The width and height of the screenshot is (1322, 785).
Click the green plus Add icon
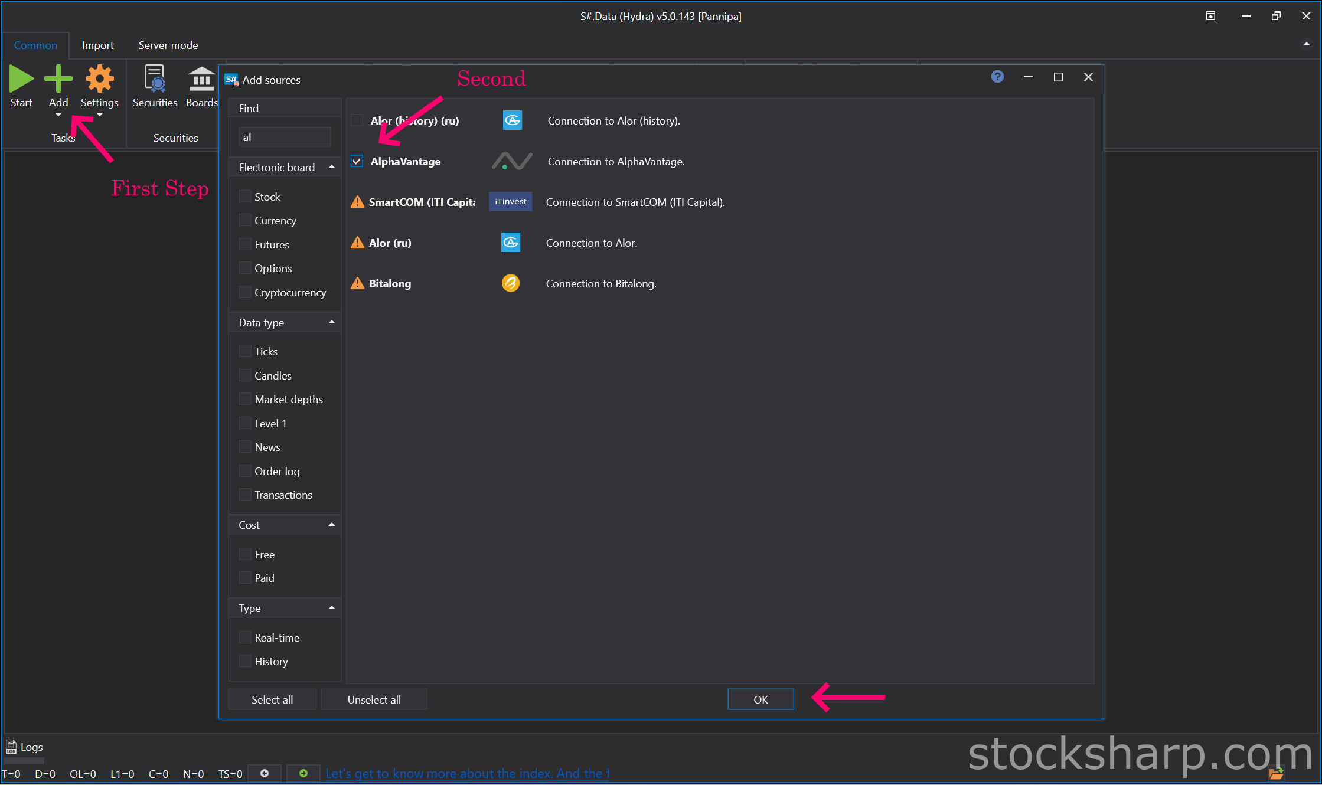coord(58,79)
